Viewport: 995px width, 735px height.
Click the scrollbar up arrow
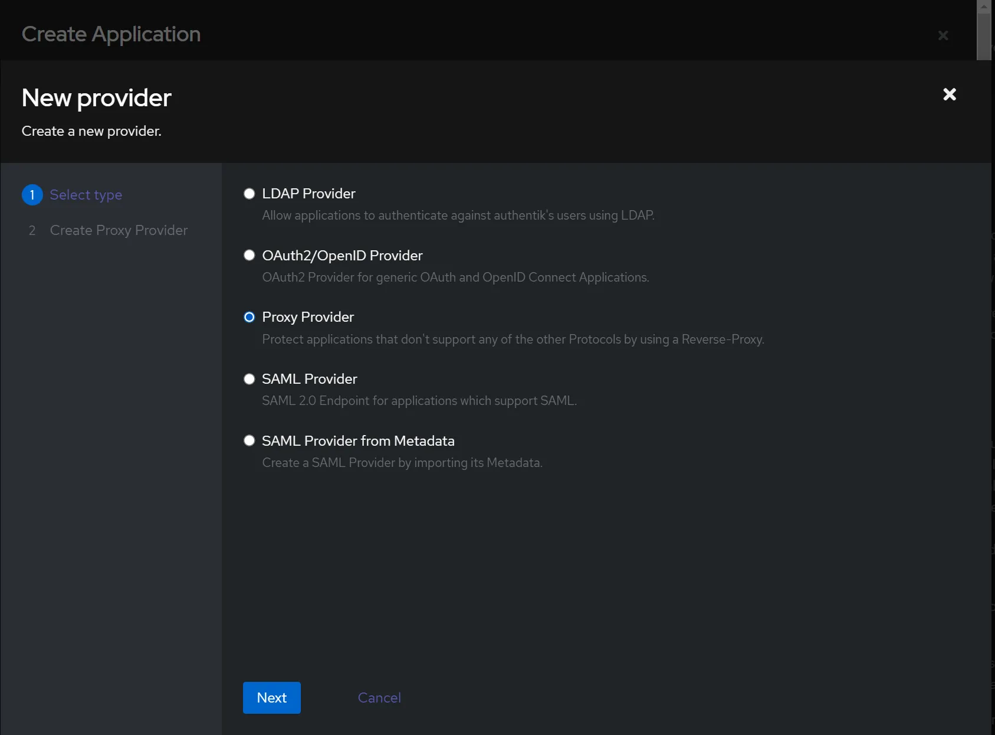(984, 6)
